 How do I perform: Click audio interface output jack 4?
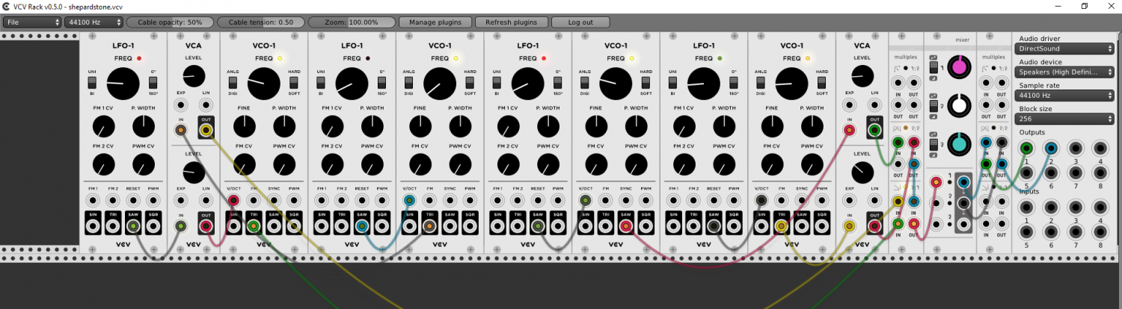pyautogui.click(x=1100, y=148)
